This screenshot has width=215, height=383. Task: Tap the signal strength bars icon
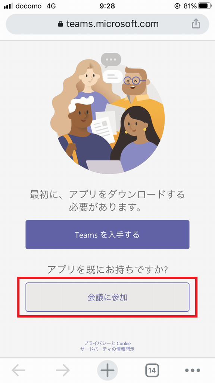[x=9, y=6]
